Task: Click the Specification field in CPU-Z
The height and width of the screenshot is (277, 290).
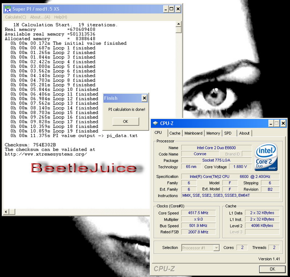Action: (x=230, y=177)
